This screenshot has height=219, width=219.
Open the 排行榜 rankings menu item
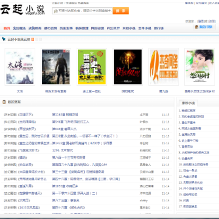pos(159,29)
